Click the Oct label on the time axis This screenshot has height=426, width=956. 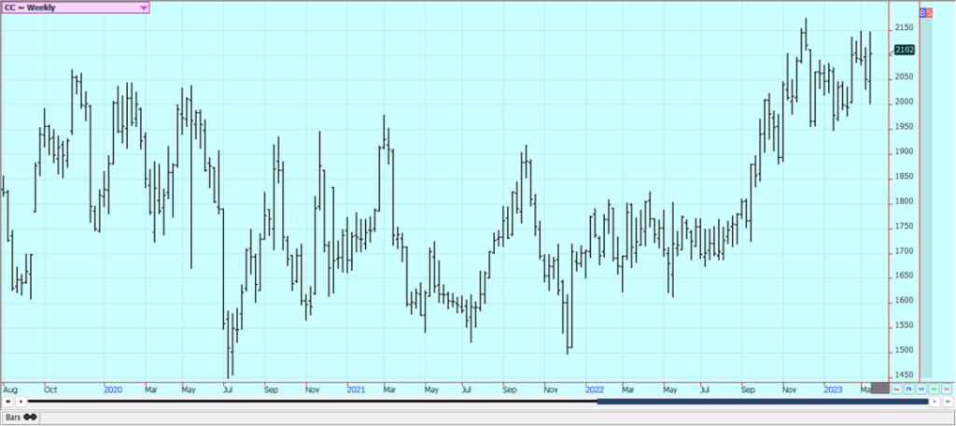[50, 390]
